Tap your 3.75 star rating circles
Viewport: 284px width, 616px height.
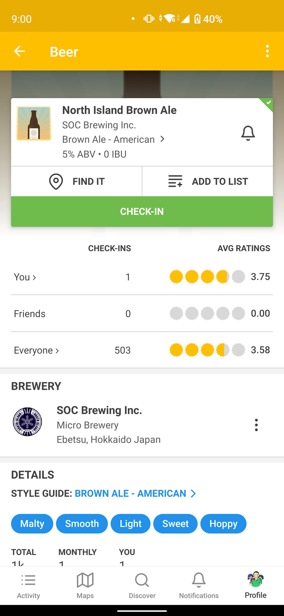(207, 277)
